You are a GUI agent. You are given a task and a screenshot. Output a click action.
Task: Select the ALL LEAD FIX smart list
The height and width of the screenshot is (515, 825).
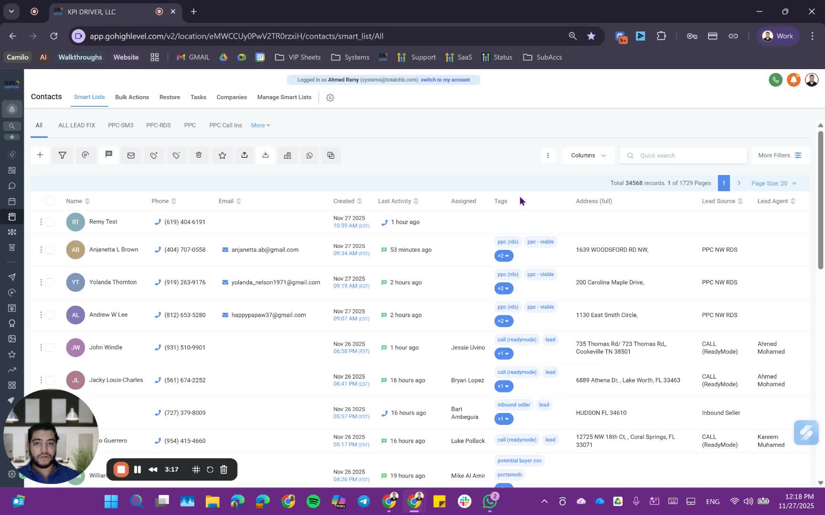(76, 125)
